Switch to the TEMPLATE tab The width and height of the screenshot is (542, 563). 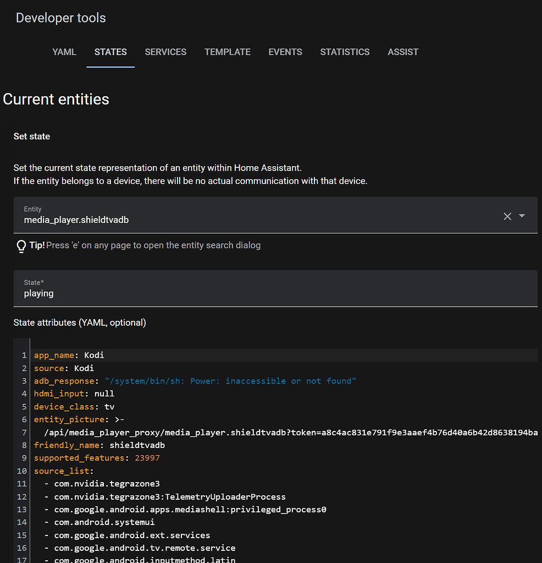click(227, 52)
